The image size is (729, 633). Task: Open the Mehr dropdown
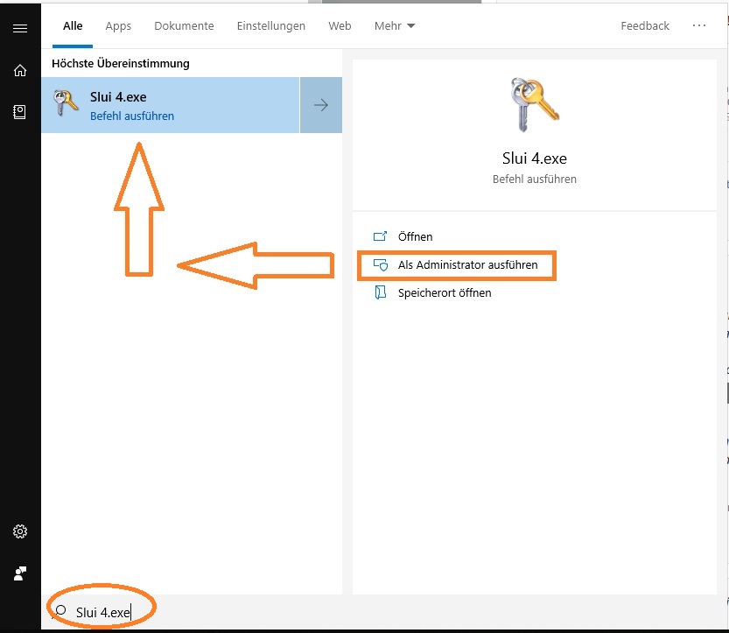click(394, 25)
